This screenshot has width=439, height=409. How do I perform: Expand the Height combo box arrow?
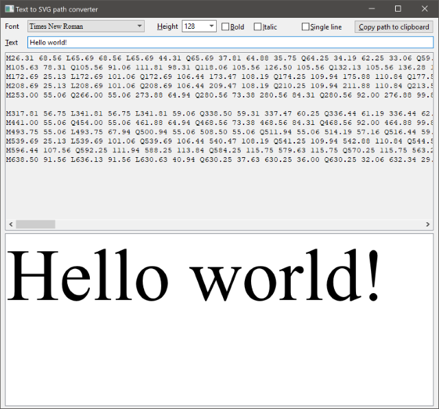(212, 26)
